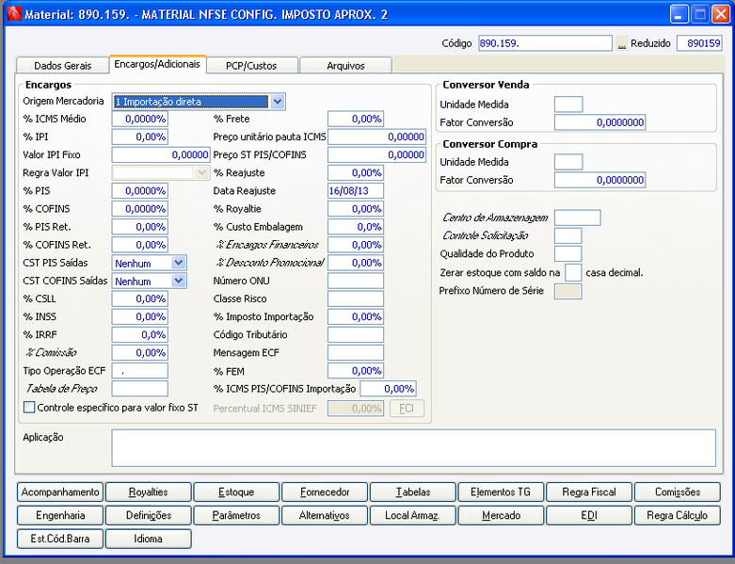Viewport: 735px width, 564px height.
Task: Open Est.Cód.Barra barcode button
Action: (x=60, y=539)
